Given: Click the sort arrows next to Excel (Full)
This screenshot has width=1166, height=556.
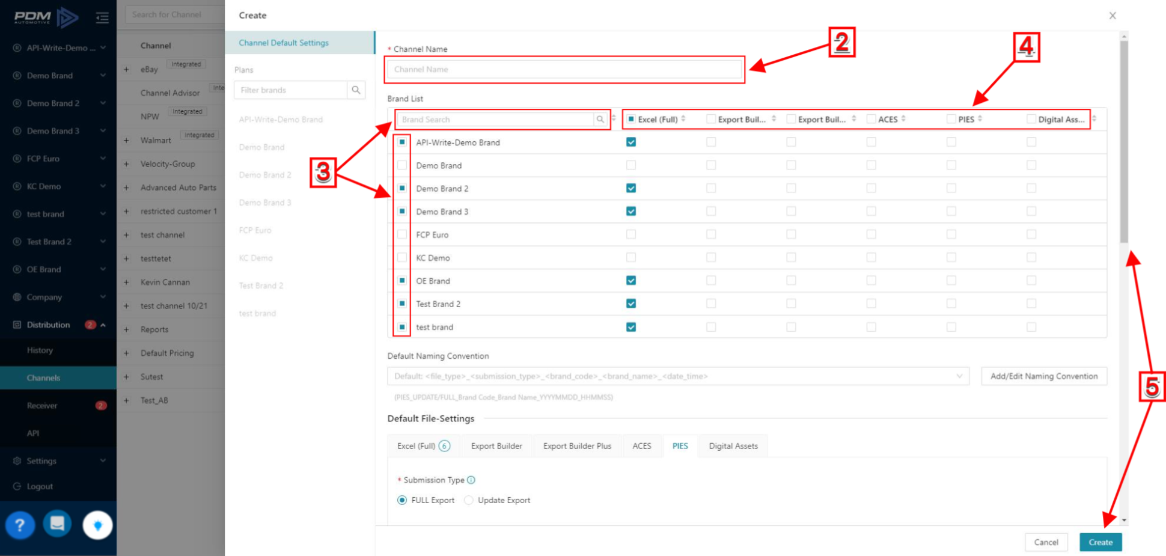Looking at the screenshot, I should click(x=683, y=119).
